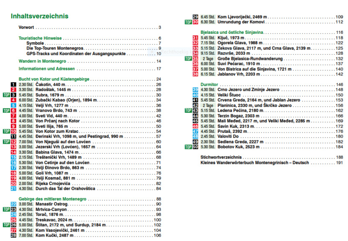Click 'Torač, 1876 m' entry
The width and height of the screenshot is (348, 241).
click(49, 215)
